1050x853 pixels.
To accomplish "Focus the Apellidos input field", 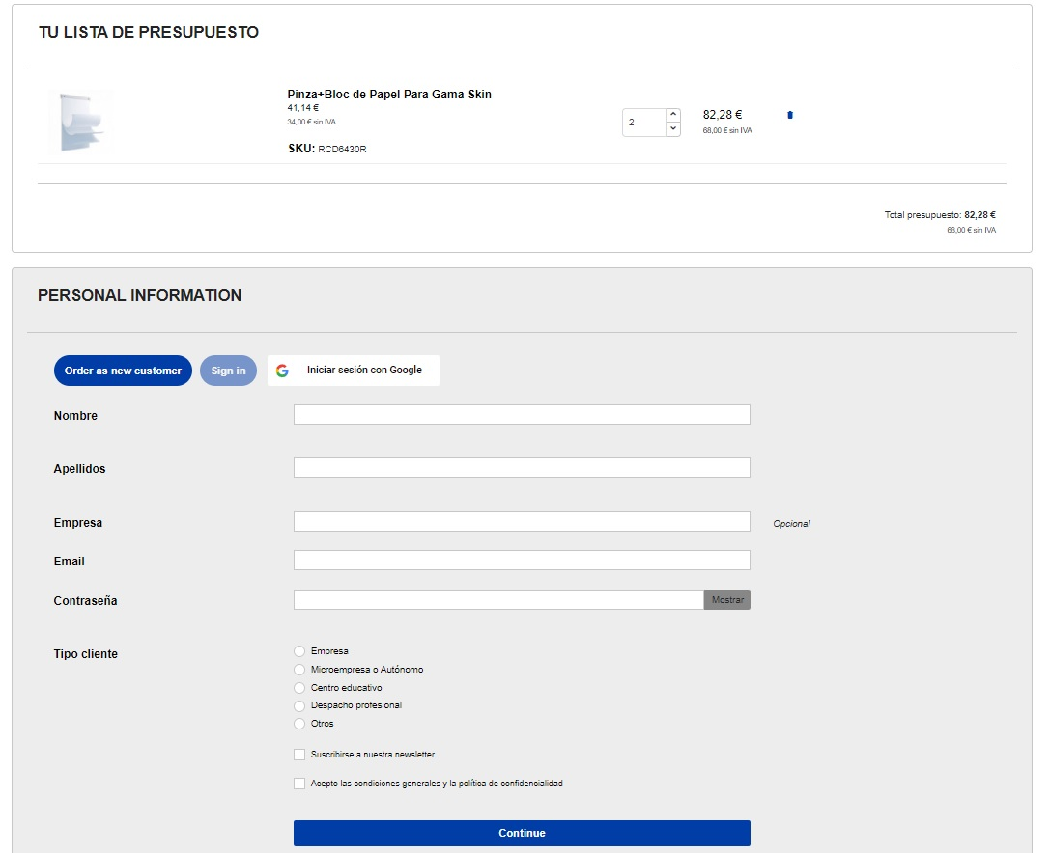I will 522,468.
